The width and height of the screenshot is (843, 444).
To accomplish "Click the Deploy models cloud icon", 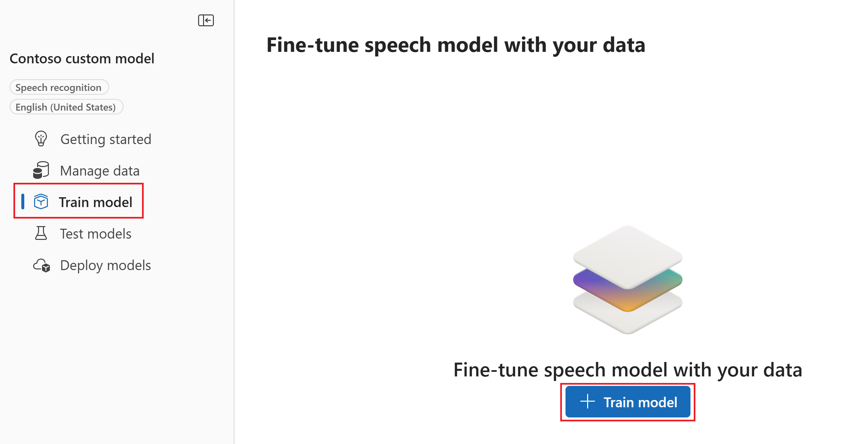I will (42, 265).
